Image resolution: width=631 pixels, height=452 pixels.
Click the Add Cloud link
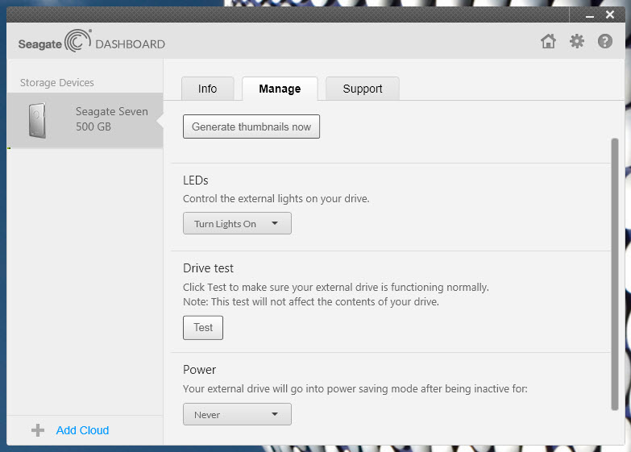point(82,430)
